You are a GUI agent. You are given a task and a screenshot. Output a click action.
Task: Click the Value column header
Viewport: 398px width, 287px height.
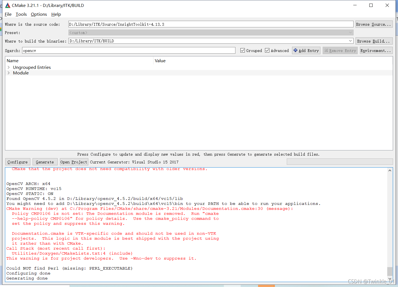pyautogui.click(x=273, y=61)
